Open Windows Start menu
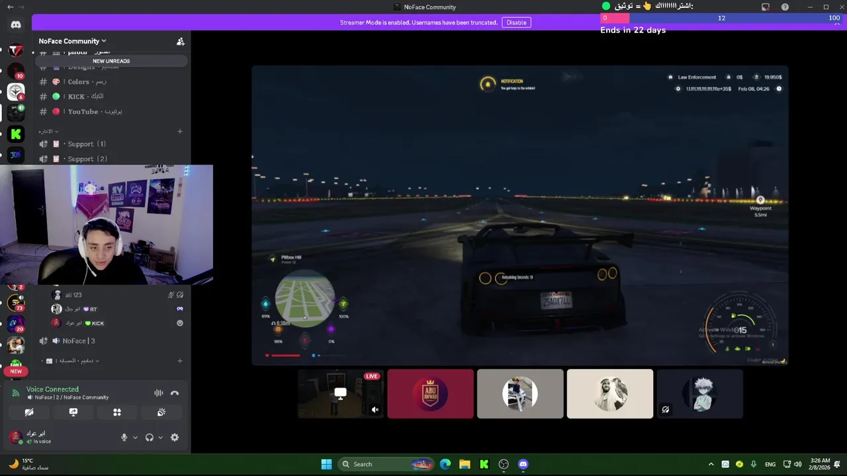 326,464
